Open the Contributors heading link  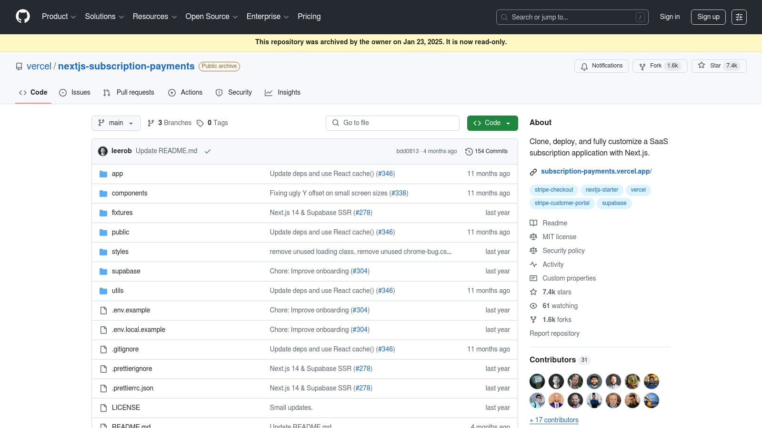pyautogui.click(x=560, y=360)
